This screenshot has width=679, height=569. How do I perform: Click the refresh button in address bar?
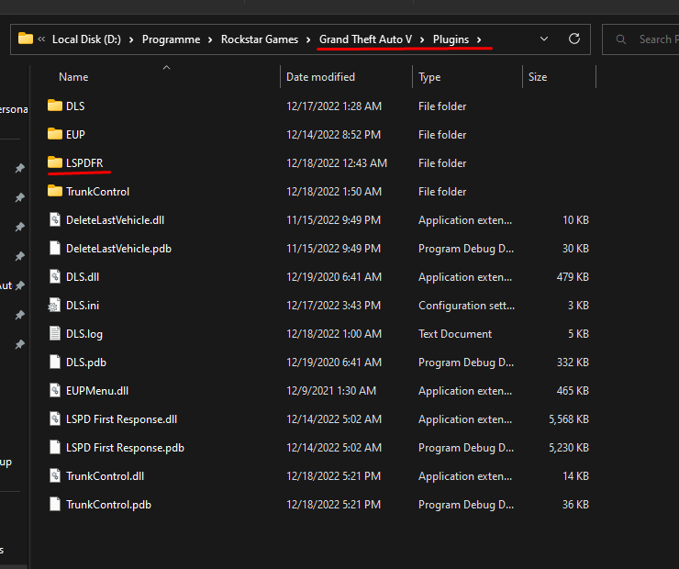click(574, 39)
